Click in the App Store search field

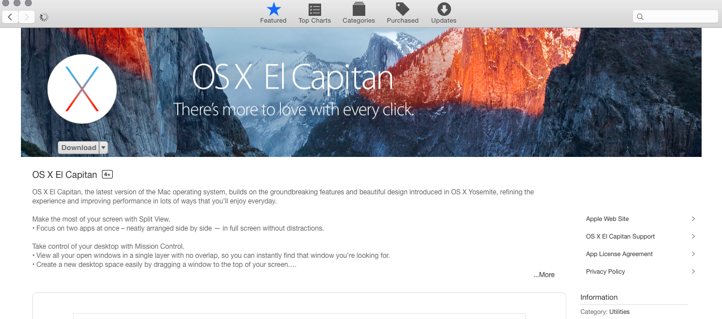pos(675,17)
